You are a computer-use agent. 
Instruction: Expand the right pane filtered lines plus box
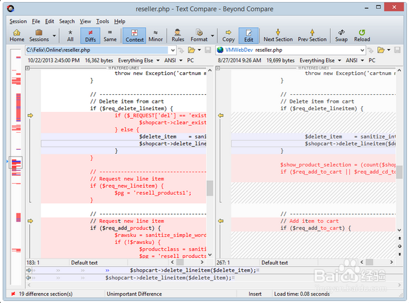tap(218, 68)
